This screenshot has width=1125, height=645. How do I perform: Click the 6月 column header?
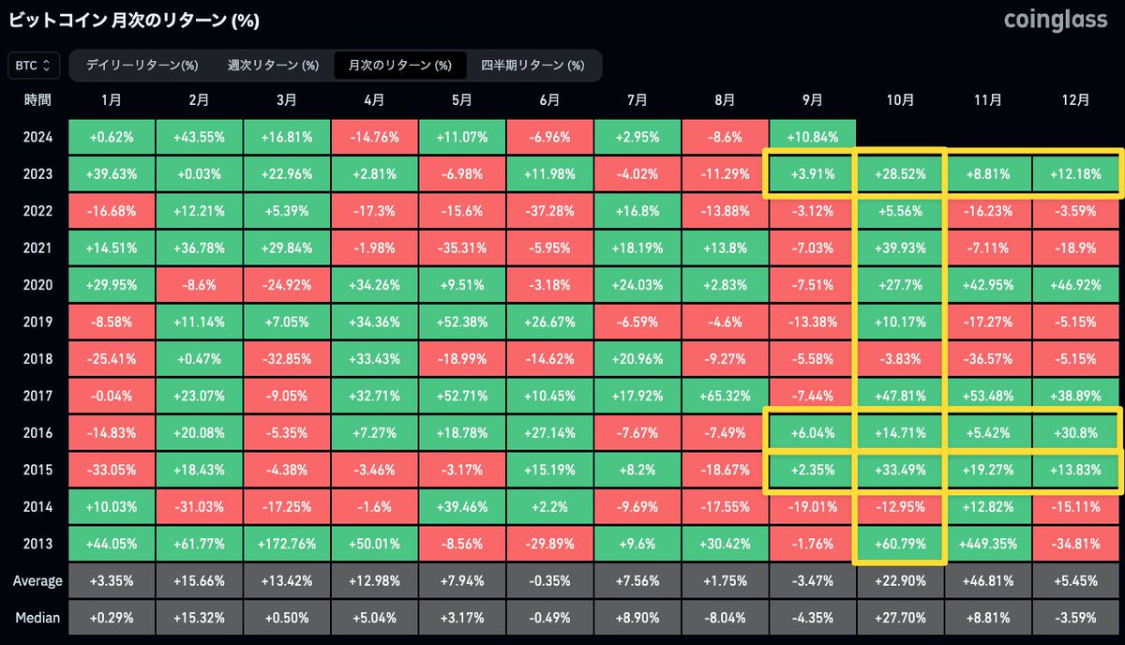[549, 99]
